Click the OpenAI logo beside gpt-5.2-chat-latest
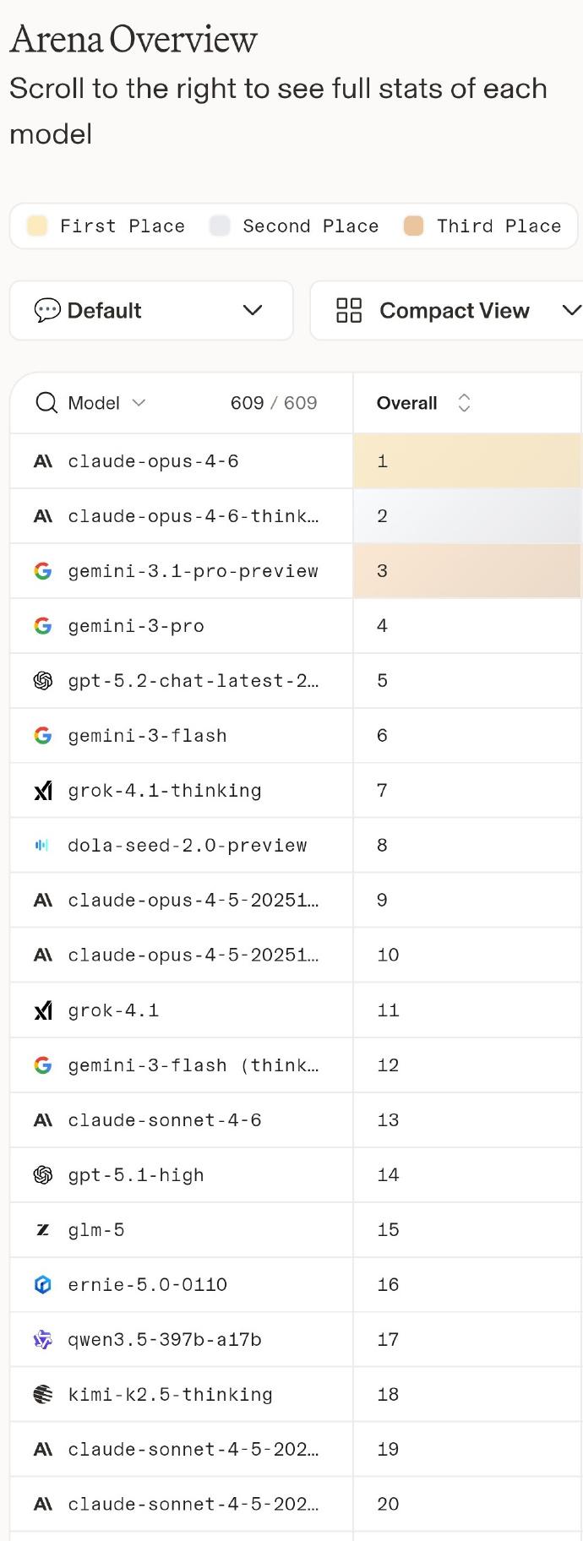Screen dimensions: 583x1541 43,681
